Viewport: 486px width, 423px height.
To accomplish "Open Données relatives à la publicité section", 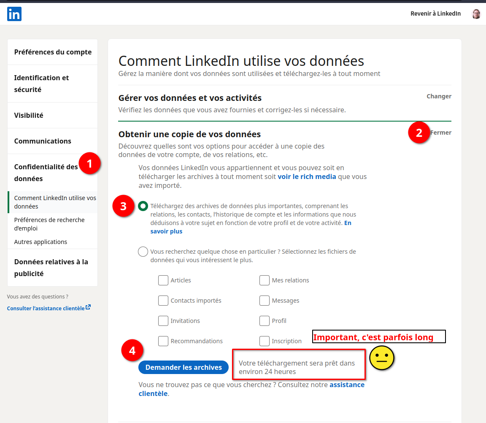I will [x=53, y=268].
